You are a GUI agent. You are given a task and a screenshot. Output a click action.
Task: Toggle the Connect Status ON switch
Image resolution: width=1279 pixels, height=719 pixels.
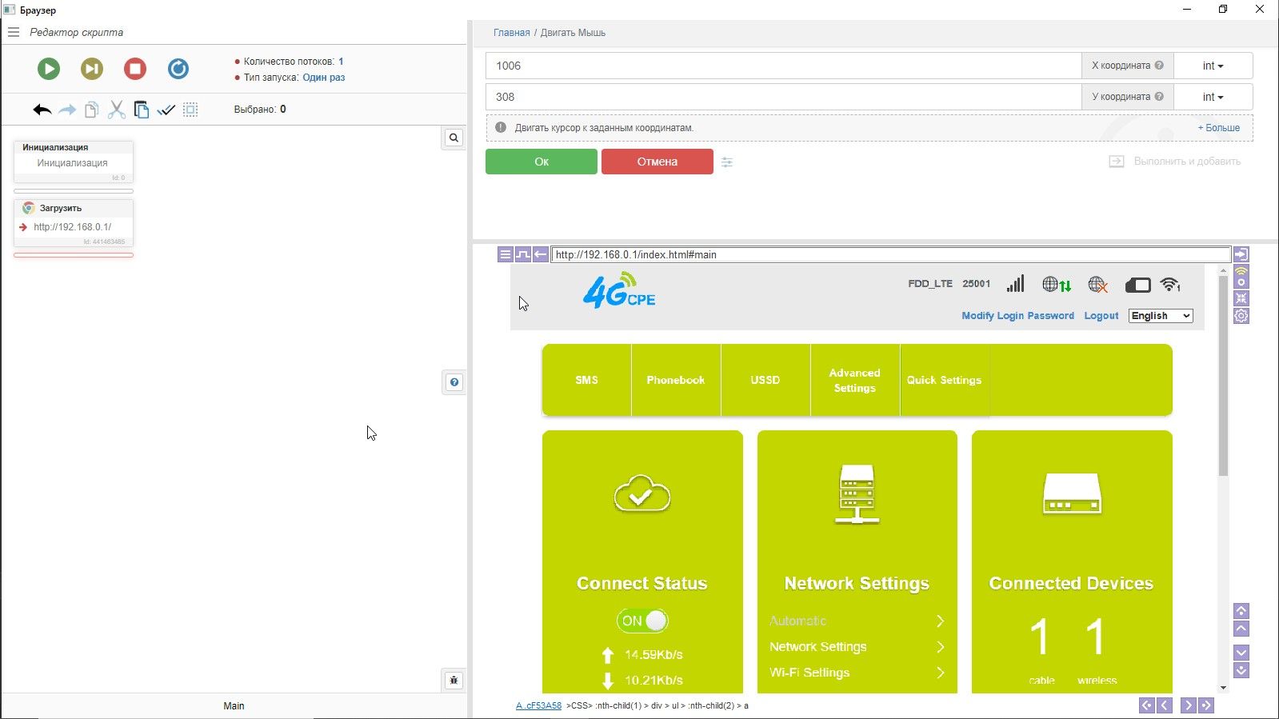[642, 621]
